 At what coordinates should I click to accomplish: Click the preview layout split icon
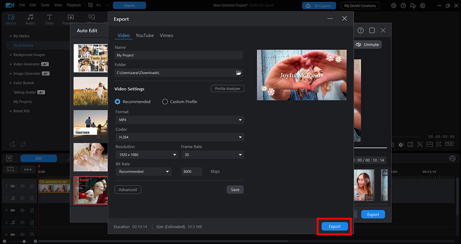pyautogui.click(x=429, y=144)
